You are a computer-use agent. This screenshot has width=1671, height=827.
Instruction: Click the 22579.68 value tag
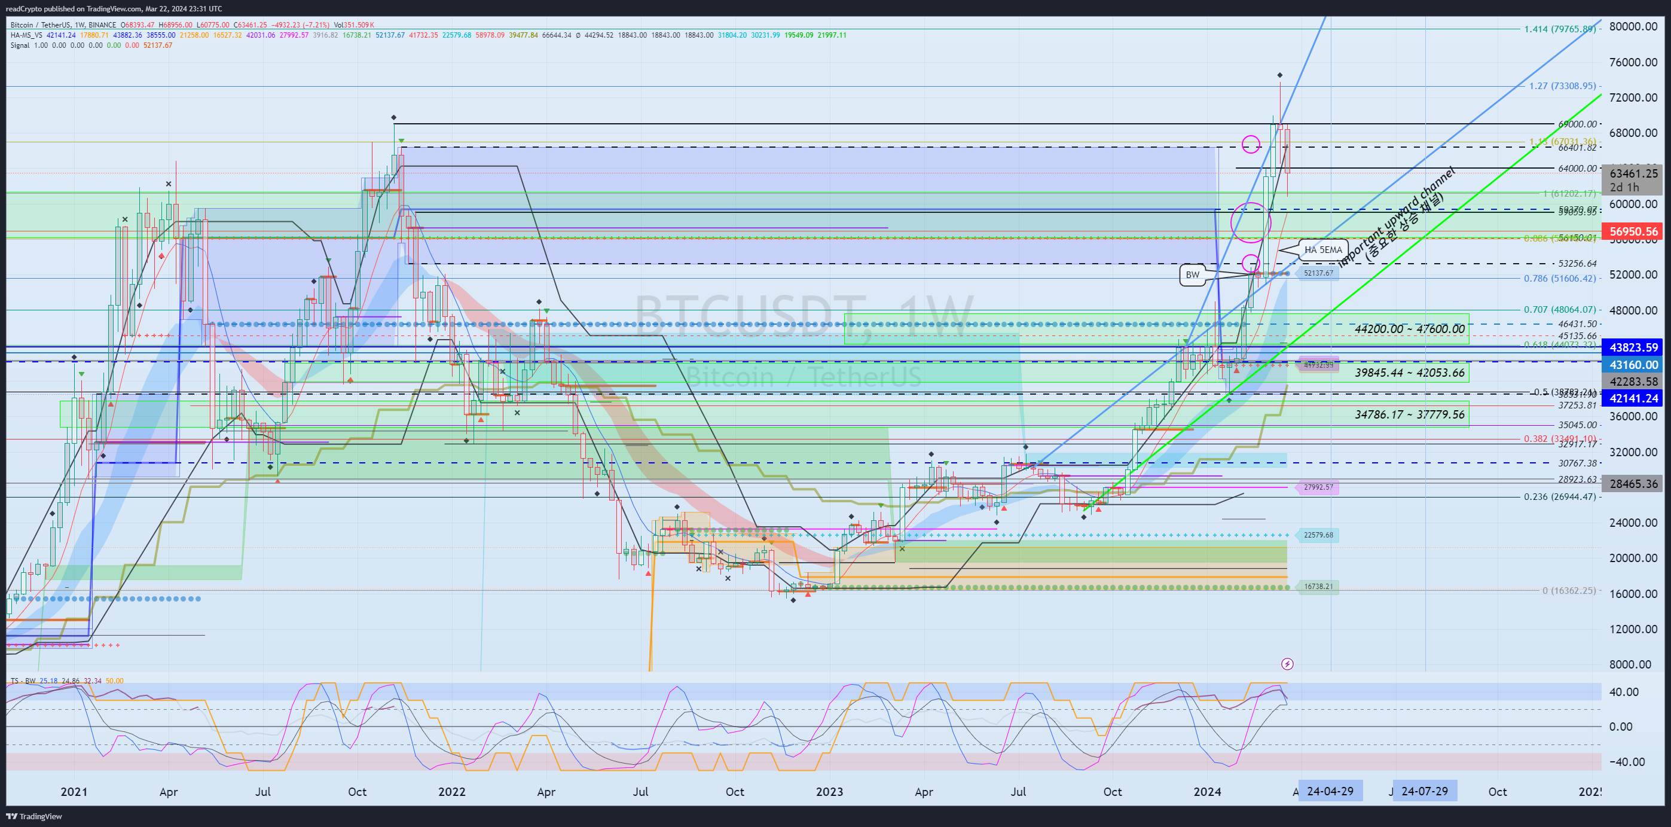(x=1318, y=535)
